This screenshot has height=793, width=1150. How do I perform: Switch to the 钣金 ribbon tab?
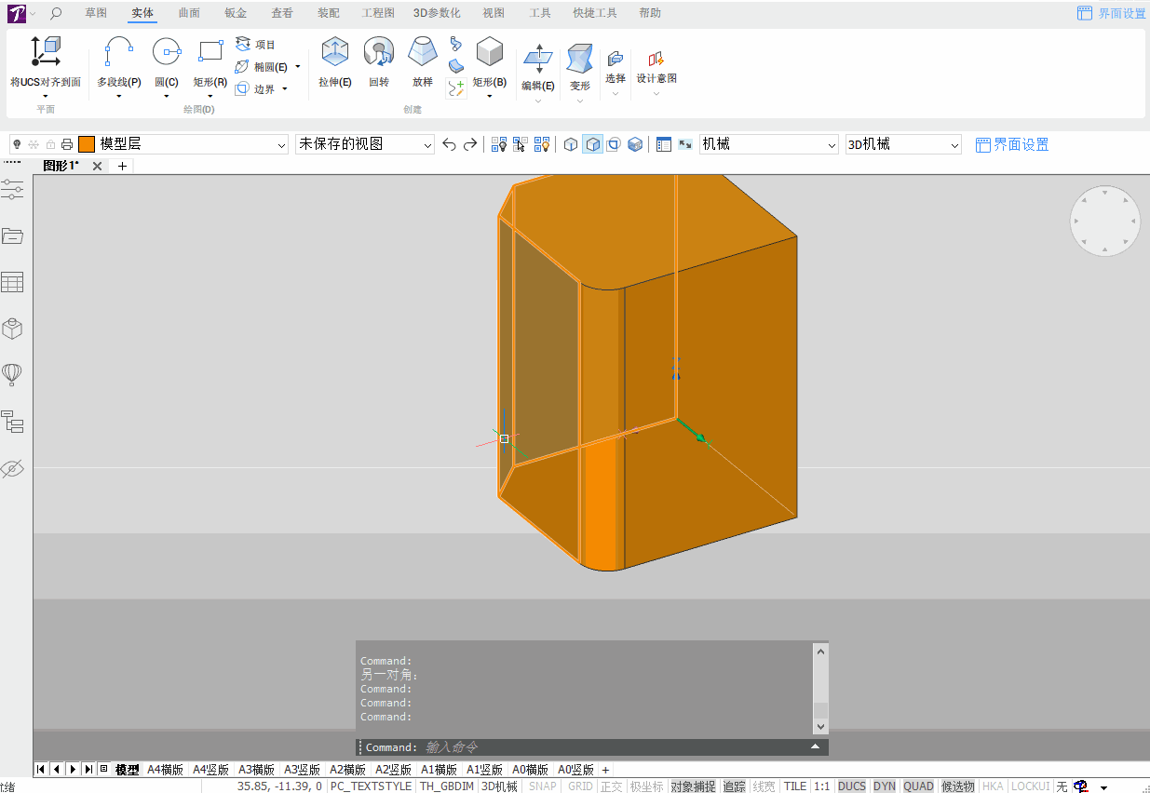236,13
